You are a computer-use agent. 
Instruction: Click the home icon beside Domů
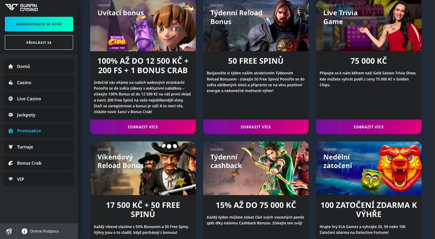click(10, 66)
